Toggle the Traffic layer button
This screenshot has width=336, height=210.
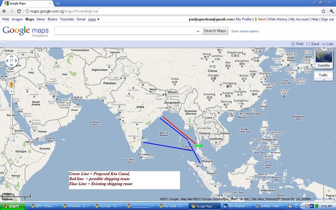tap(323, 75)
